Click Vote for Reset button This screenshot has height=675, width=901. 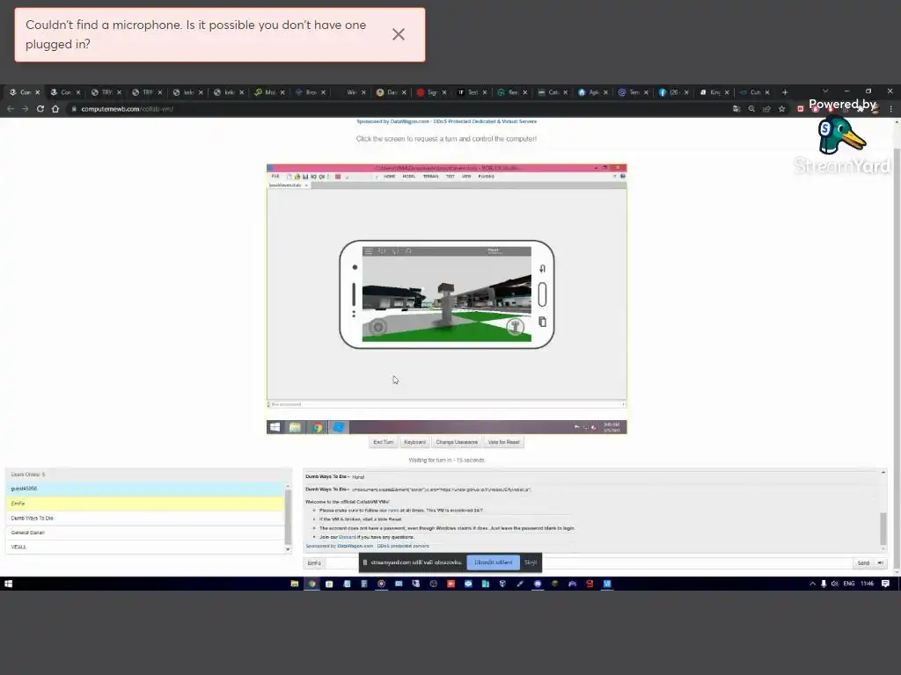[x=503, y=442]
